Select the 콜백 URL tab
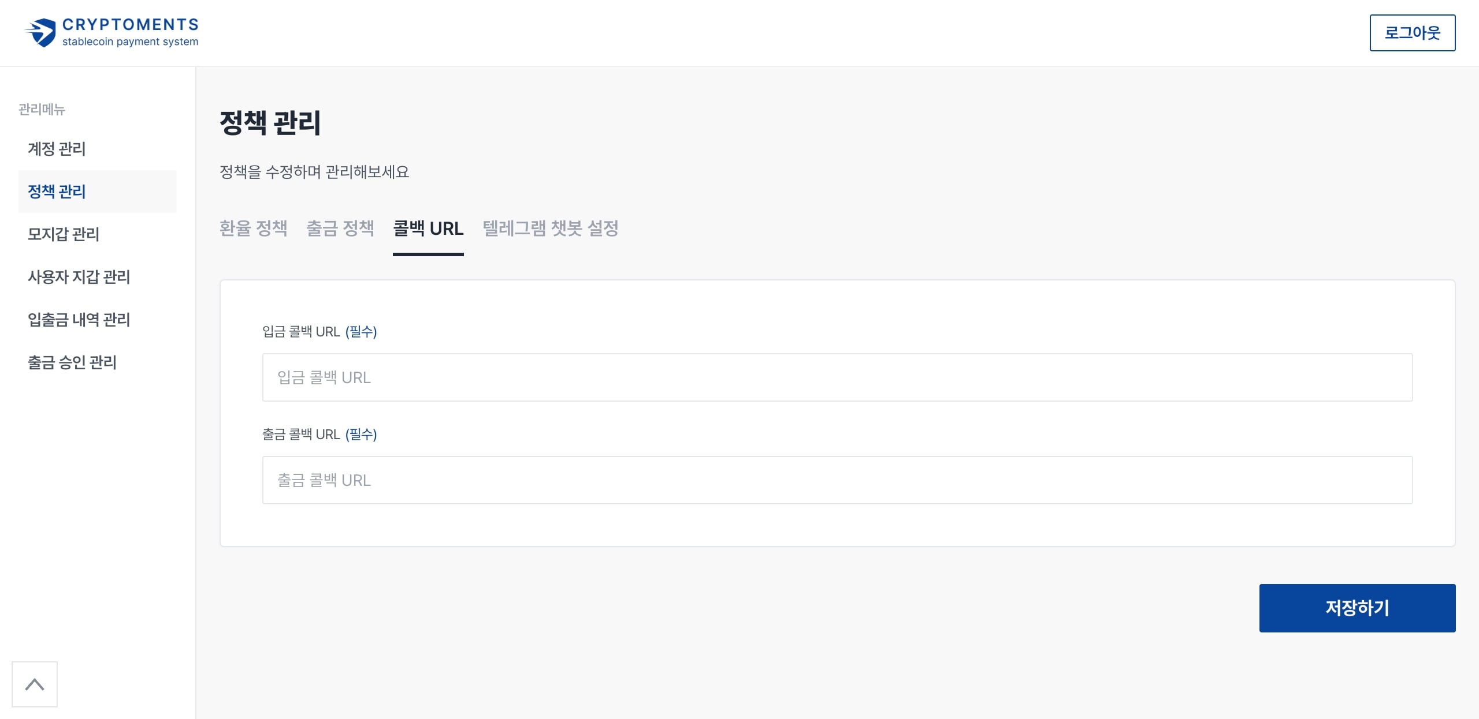 (428, 229)
